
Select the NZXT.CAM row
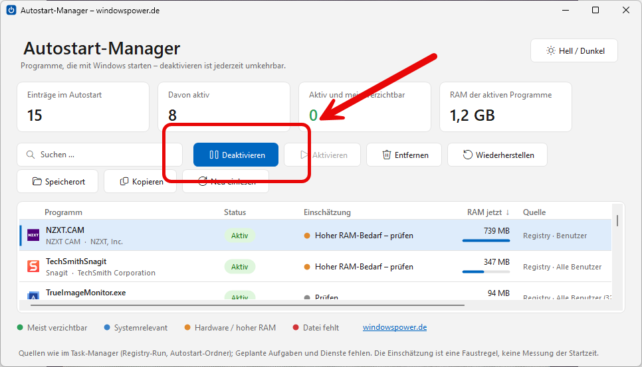(x=315, y=236)
